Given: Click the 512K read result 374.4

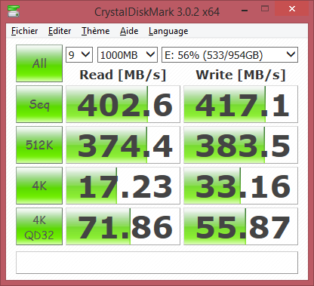Looking at the screenshot, I should coord(123,145).
